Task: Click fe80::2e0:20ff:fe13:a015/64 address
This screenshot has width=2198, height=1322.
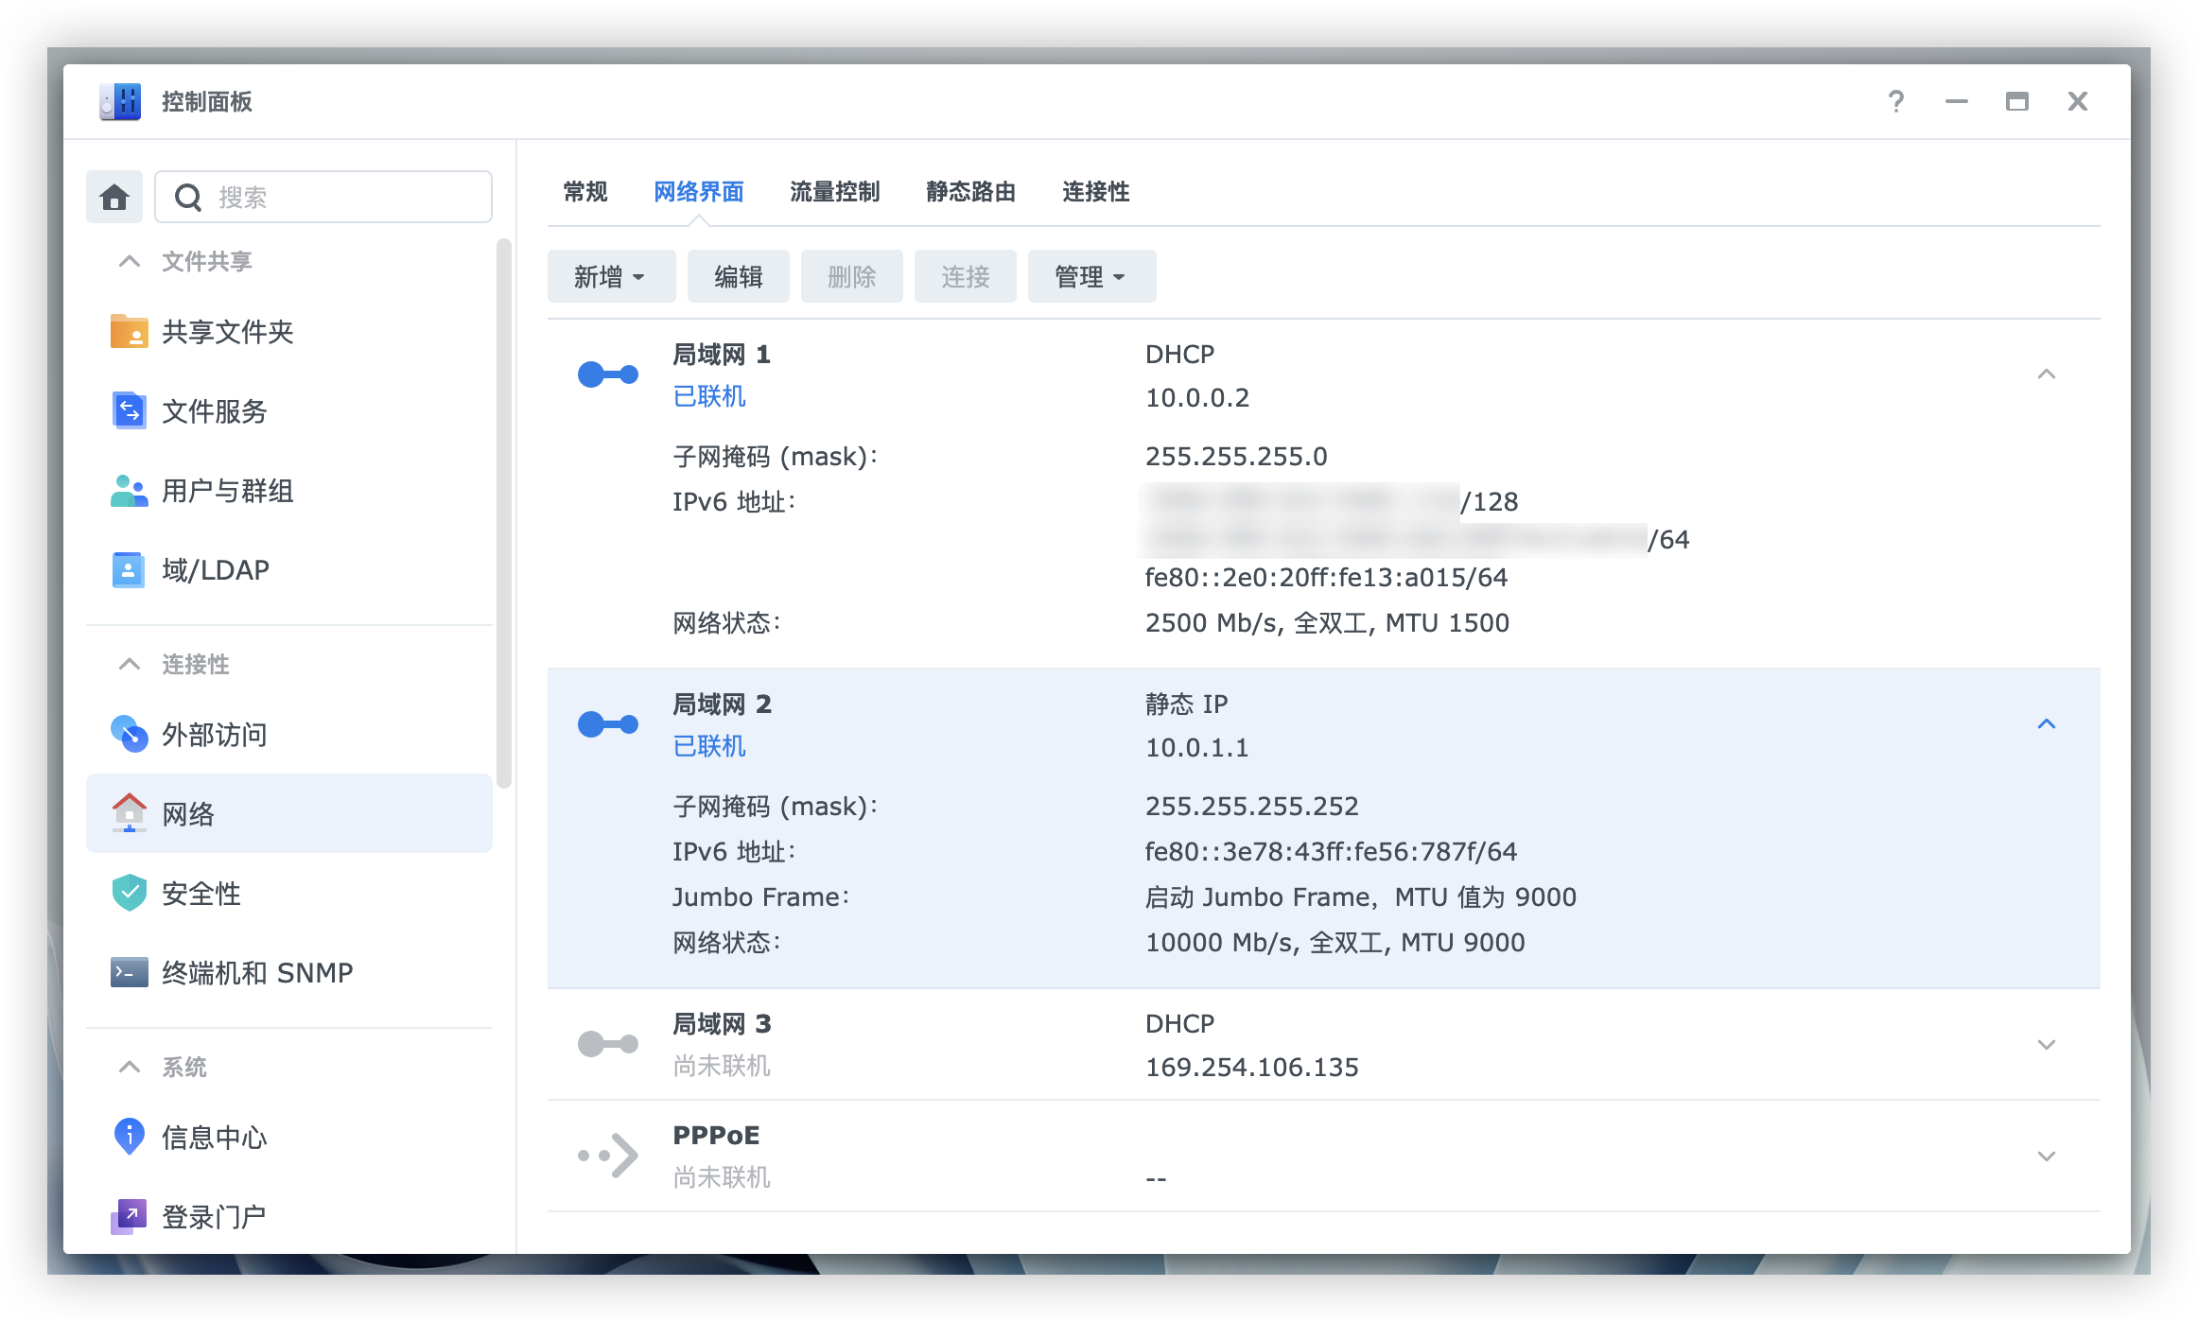Action: coord(1327,578)
